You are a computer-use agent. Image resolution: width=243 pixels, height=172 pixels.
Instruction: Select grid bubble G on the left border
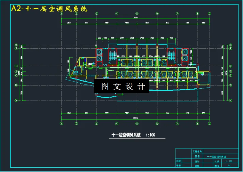16,45
